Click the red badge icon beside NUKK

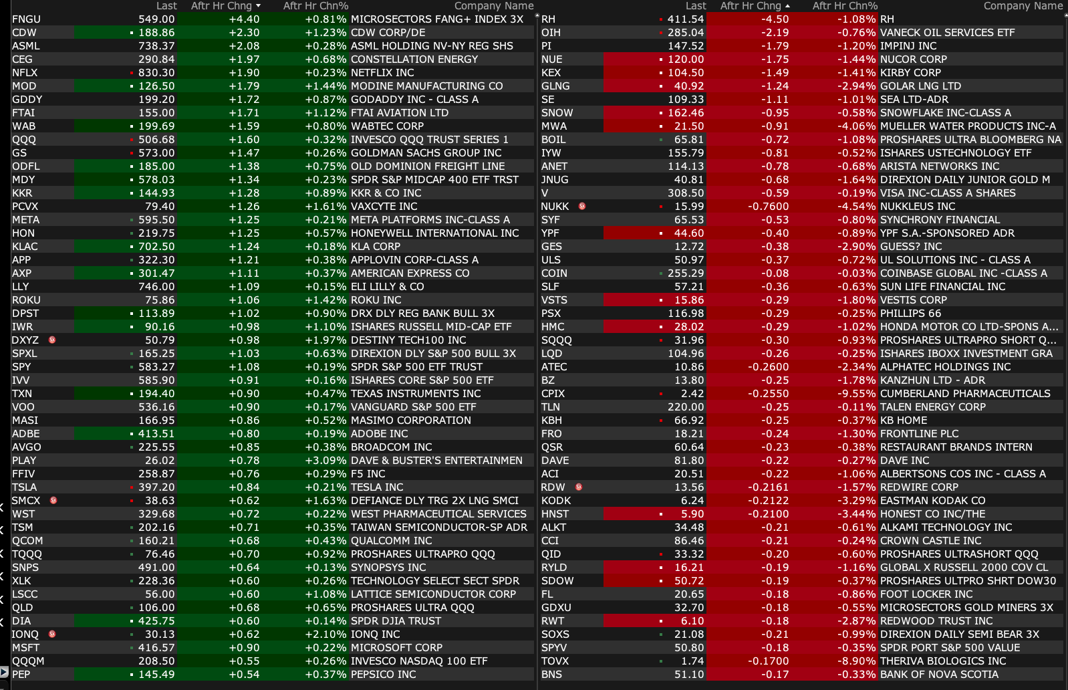pos(582,206)
